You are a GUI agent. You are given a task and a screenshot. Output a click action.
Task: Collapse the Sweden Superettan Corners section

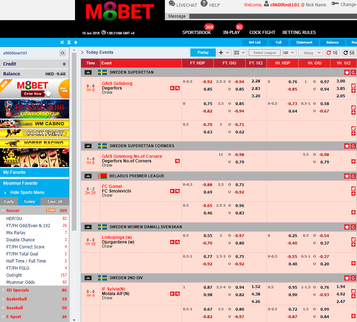(x=88, y=146)
